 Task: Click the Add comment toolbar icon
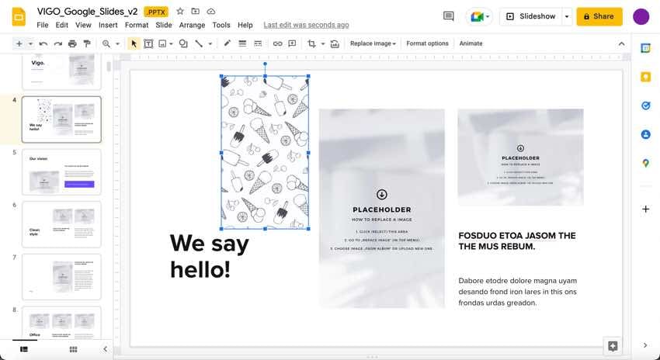tap(292, 43)
